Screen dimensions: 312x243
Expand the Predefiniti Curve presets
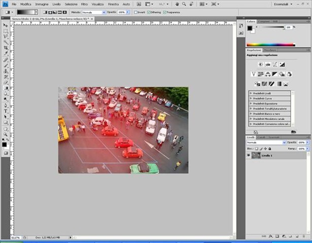pyautogui.click(x=251, y=99)
